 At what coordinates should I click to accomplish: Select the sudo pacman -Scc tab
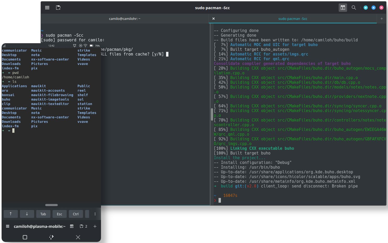tap(293, 19)
